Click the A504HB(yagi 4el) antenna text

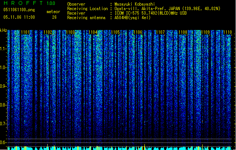(132, 18)
